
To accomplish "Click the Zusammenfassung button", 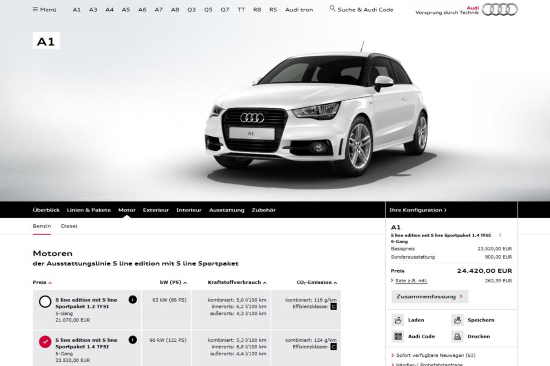I will pos(430,297).
